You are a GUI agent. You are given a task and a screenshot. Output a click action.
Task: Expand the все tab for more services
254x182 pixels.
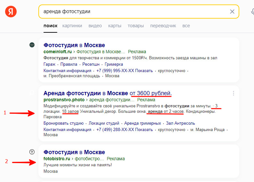[186, 26]
